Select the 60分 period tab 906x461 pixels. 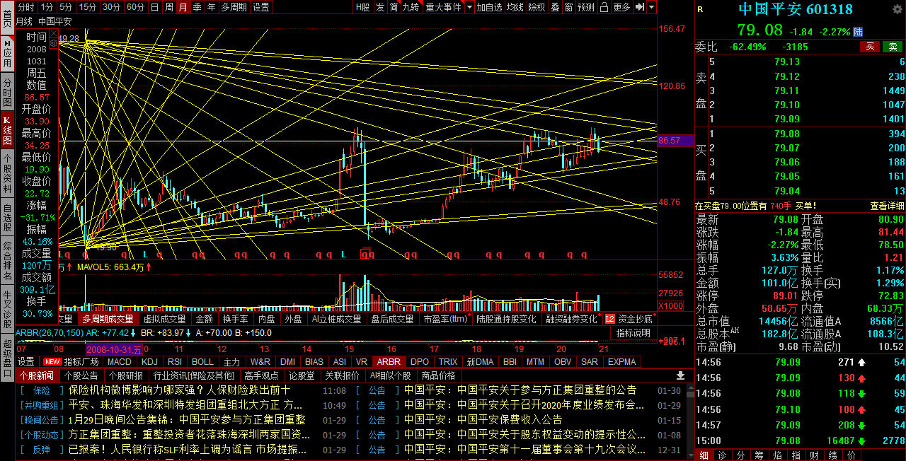click(x=135, y=7)
